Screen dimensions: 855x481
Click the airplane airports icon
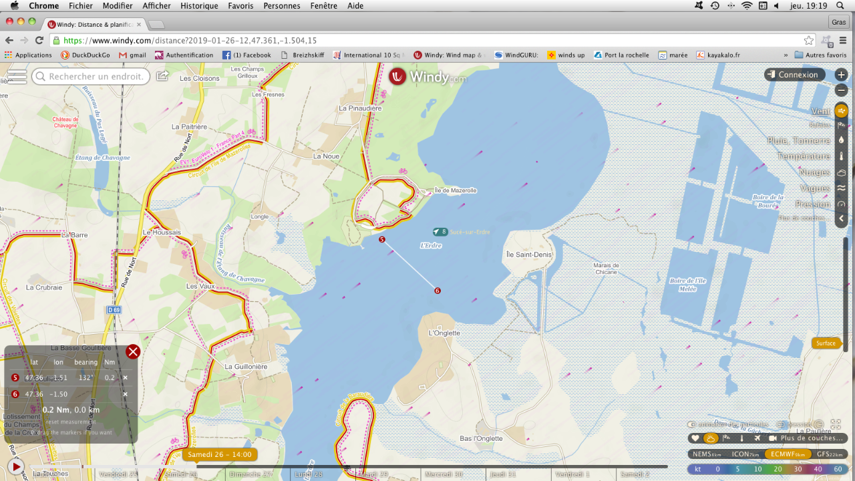click(x=757, y=438)
